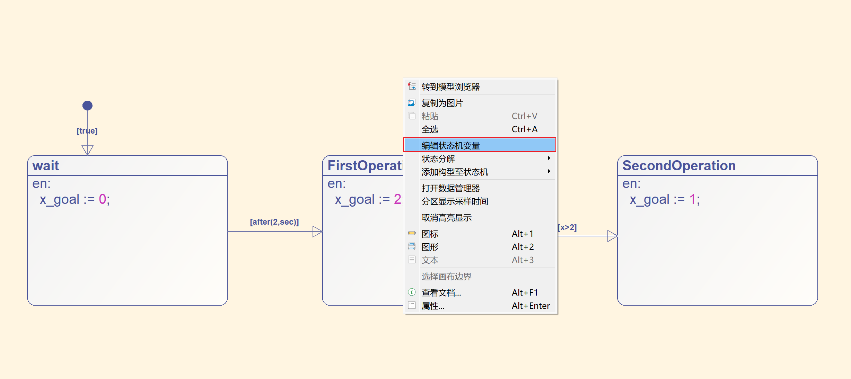Expand the 状态分解 submenu arrow
This screenshot has height=379, width=851.
549,158
